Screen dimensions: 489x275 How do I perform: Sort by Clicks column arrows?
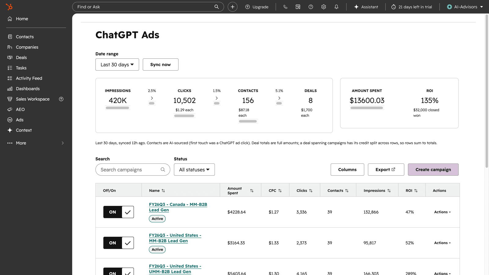click(311, 191)
